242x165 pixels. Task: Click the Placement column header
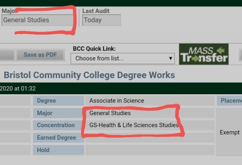point(229,101)
